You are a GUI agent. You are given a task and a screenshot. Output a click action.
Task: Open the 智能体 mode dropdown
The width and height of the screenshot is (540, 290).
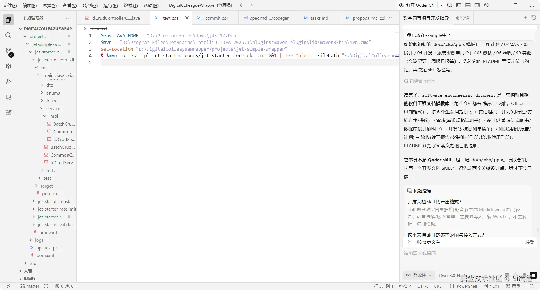click(x=419, y=275)
